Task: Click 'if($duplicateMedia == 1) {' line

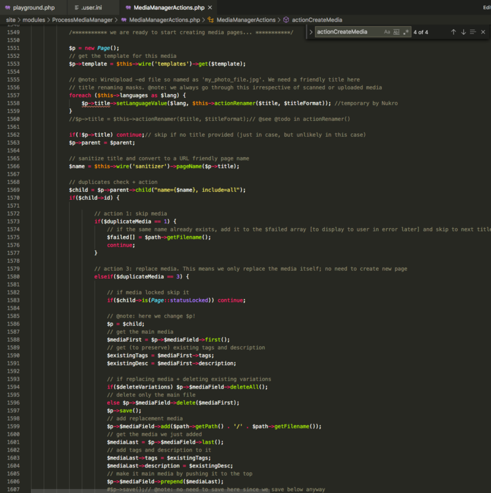Action: point(135,222)
